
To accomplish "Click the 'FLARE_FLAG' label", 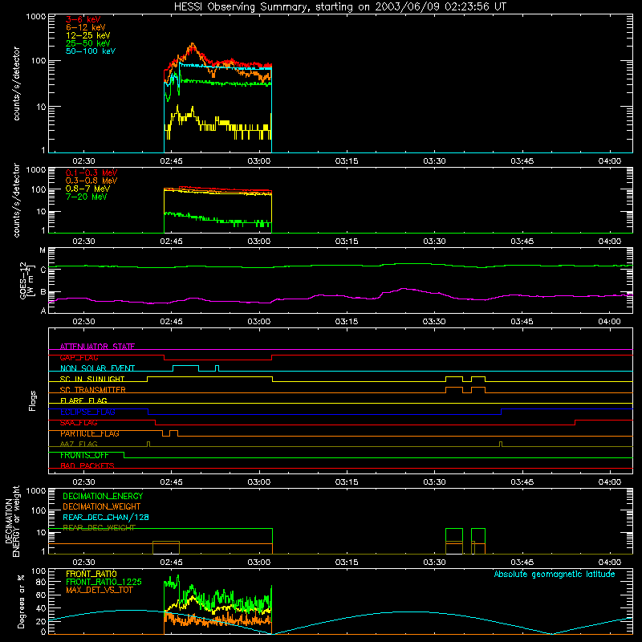I will [x=83, y=400].
